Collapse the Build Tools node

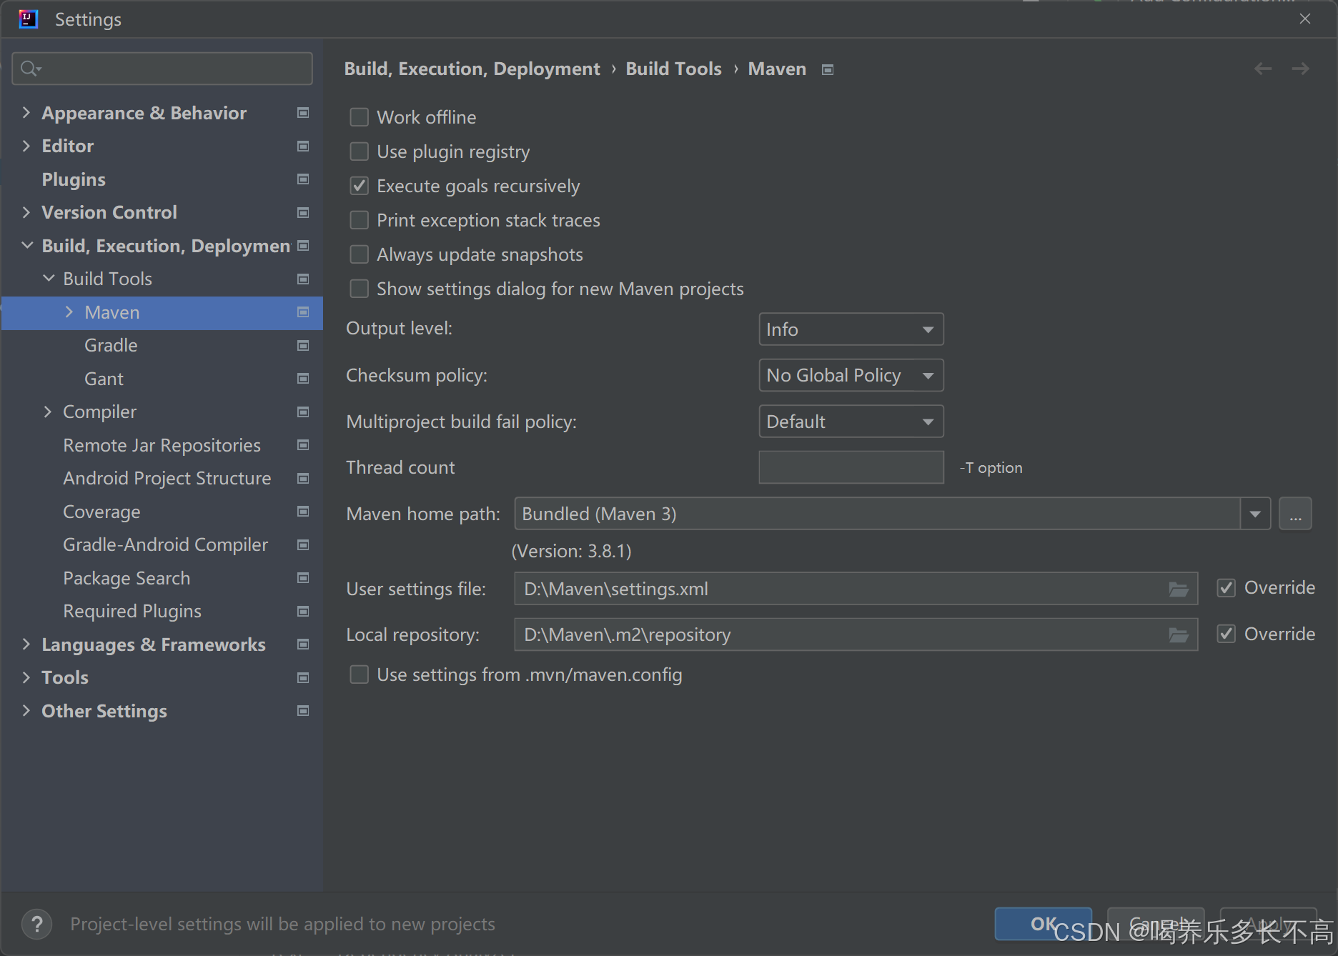49,279
